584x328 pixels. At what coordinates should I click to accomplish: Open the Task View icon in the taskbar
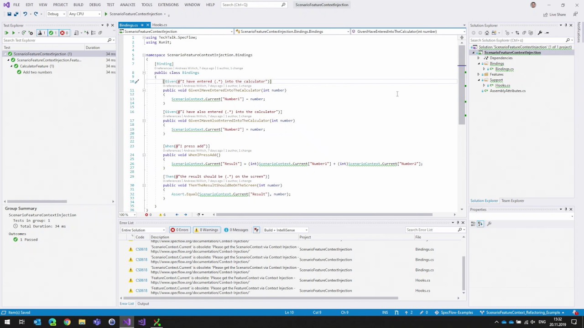21,323
